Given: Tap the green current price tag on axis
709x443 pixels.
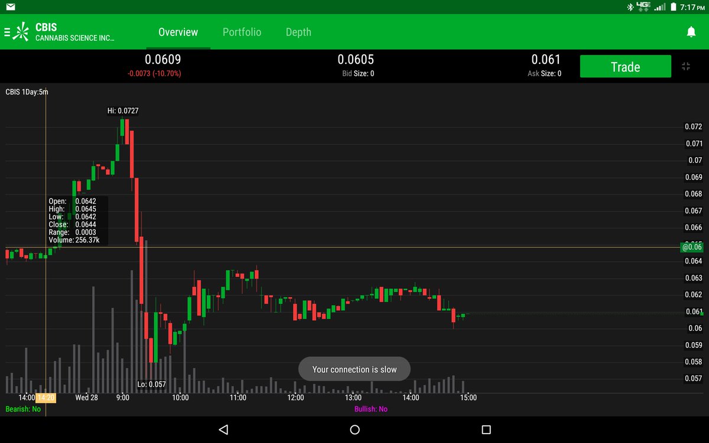Looking at the screenshot, I should (692, 247).
